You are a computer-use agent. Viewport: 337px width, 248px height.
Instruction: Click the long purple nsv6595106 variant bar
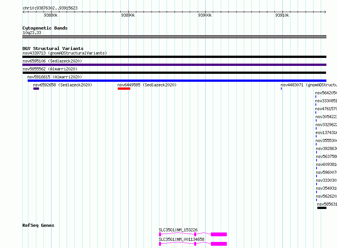click(174, 65)
